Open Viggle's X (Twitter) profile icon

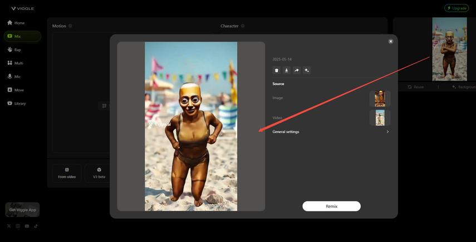(9, 226)
